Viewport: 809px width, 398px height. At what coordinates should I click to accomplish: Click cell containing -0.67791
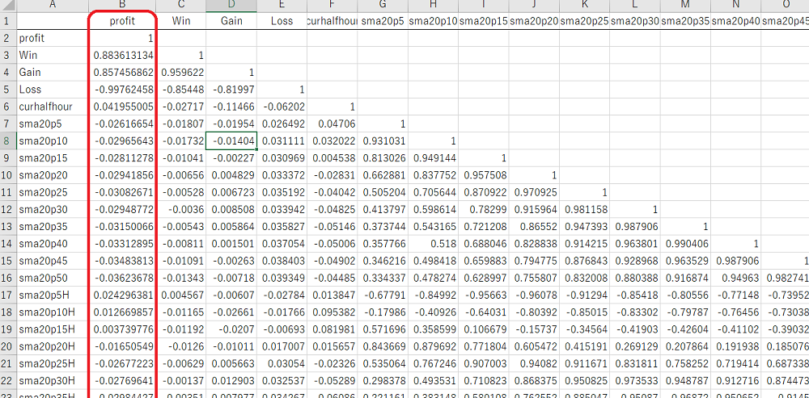click(383, 295)
